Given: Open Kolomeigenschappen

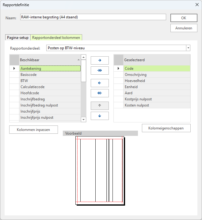Looking at the screenshot, I should 166,128.
